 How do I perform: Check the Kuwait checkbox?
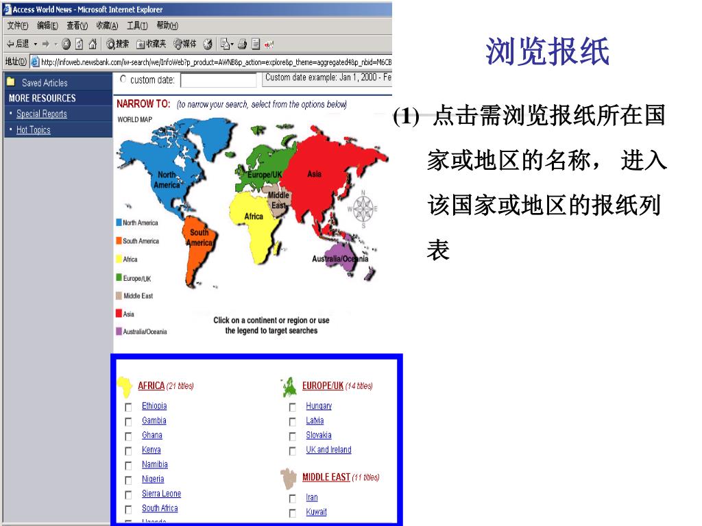coord(293,513)
